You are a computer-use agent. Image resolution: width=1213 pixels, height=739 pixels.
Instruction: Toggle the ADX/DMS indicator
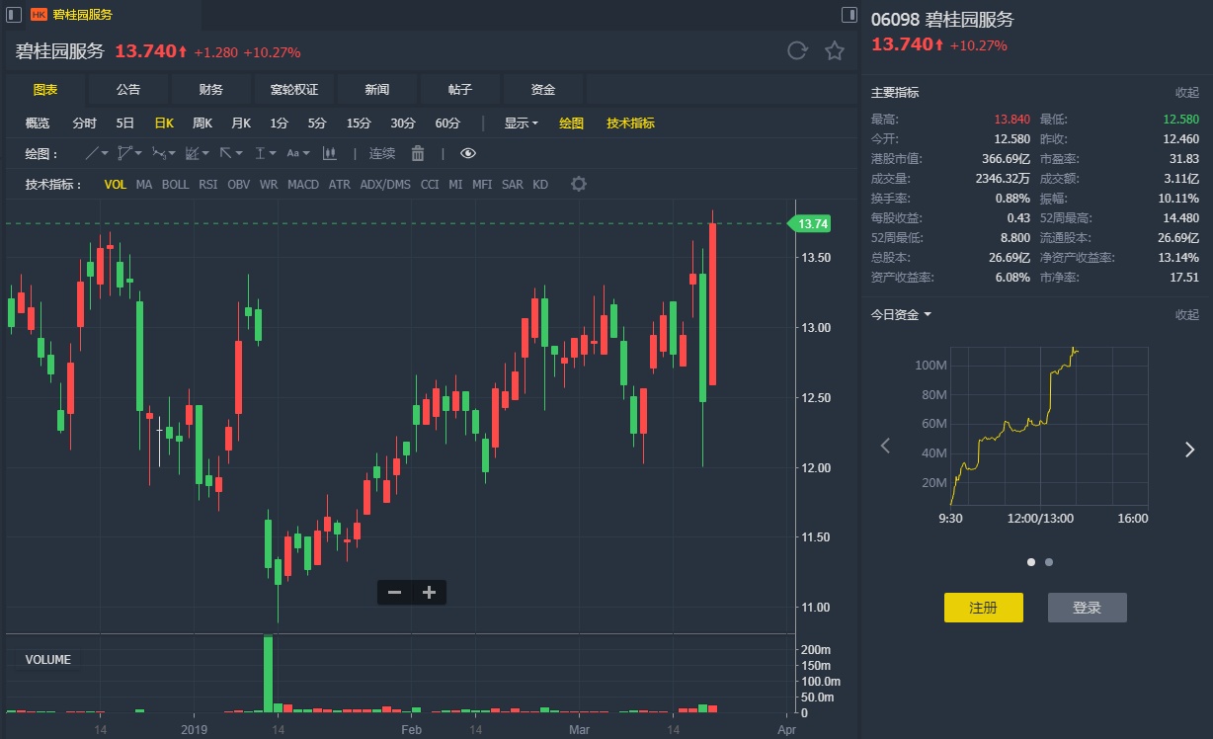click(x=385, y=185)
